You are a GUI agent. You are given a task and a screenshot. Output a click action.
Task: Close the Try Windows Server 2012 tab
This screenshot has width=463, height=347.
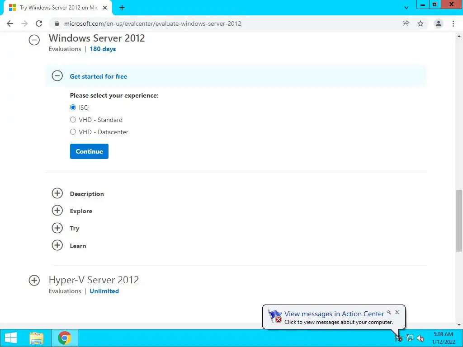105,8
